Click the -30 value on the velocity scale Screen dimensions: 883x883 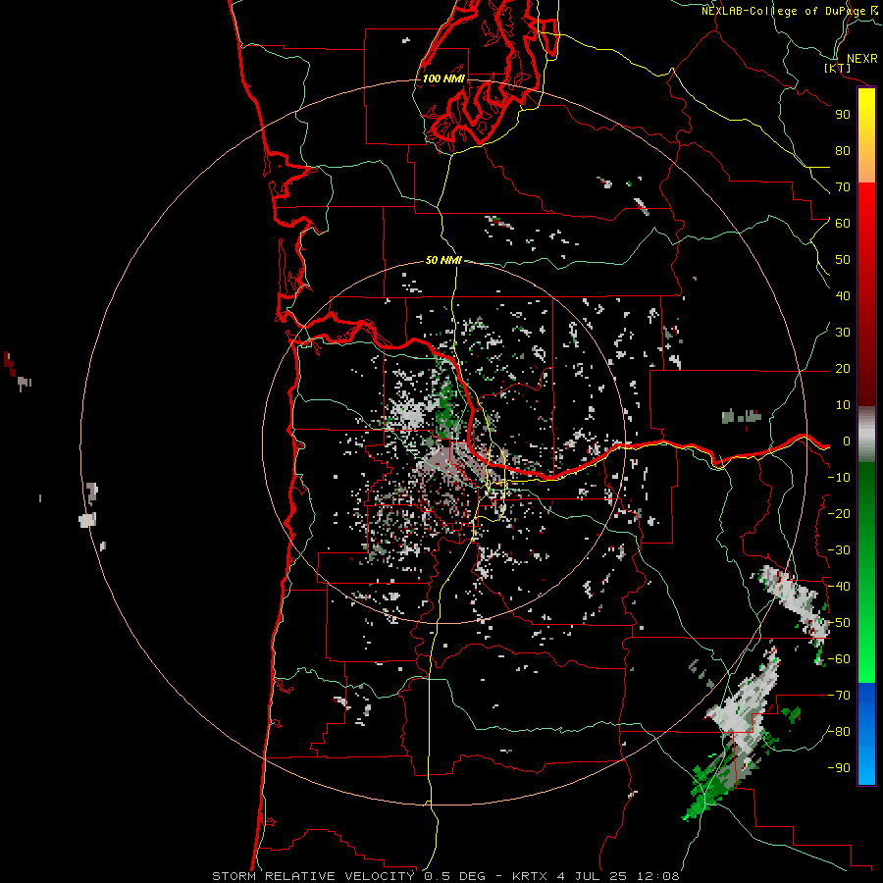pos(839,550)
